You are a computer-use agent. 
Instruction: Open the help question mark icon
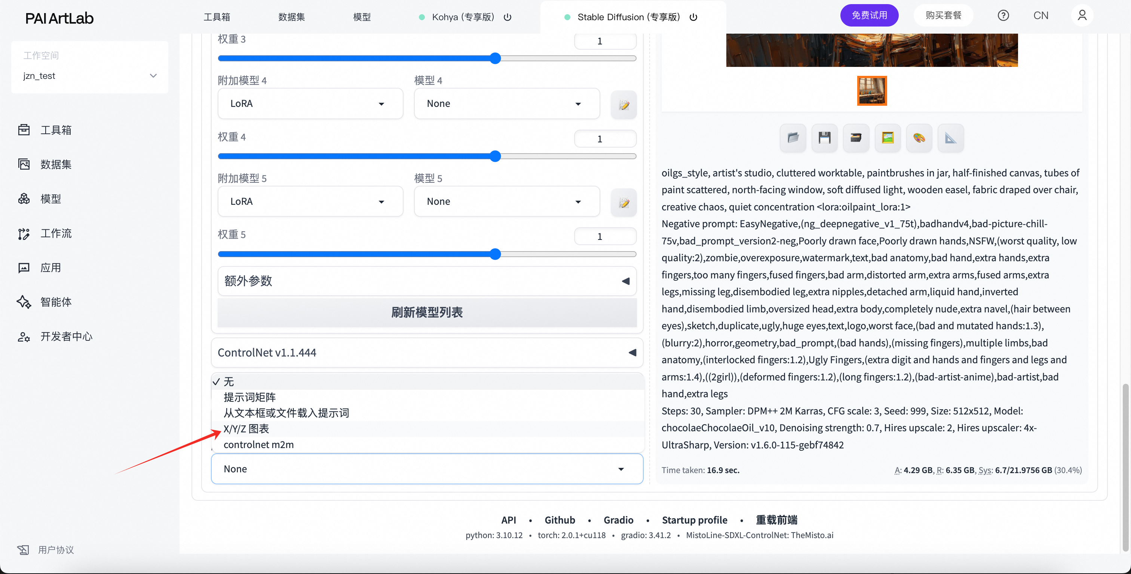(1003, 16)
